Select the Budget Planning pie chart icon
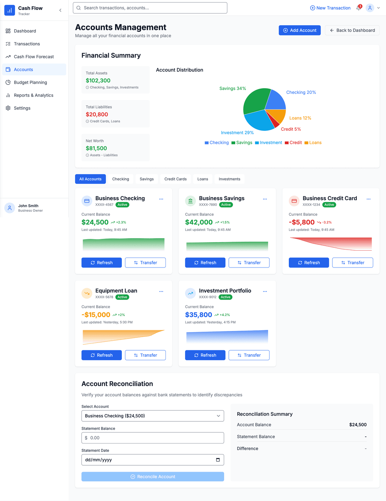 (8, 82)
